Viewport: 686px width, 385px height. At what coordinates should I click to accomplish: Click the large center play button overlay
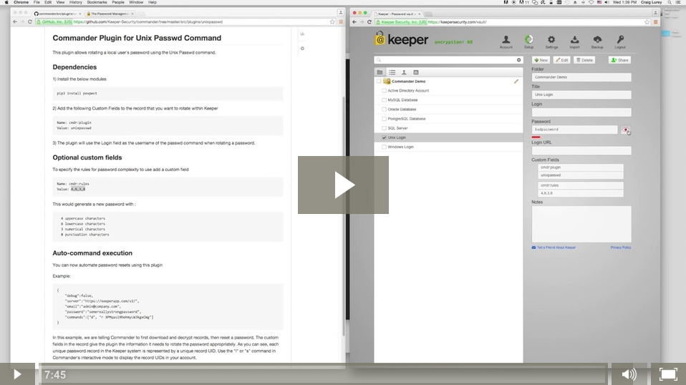pos(343,185)
